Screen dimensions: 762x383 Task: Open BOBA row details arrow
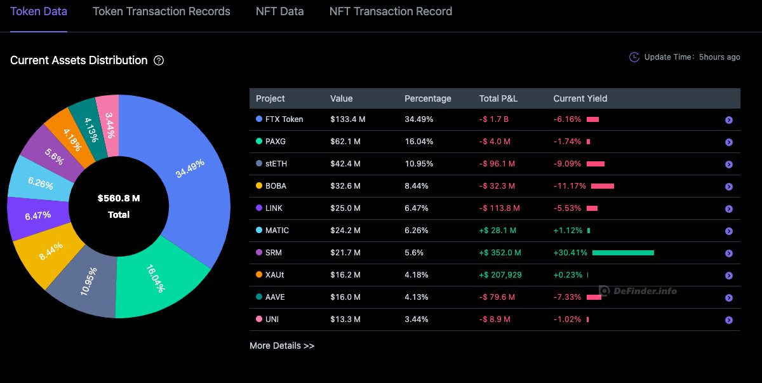(x=729, y=187)
